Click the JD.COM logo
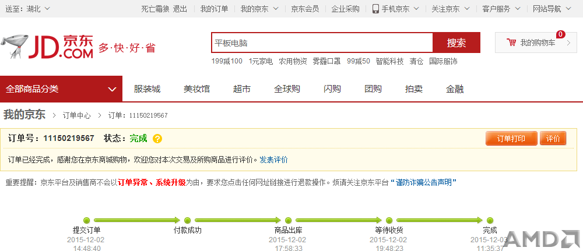The height and width of the screenshot is (251, 583). [x=47, y=47]
